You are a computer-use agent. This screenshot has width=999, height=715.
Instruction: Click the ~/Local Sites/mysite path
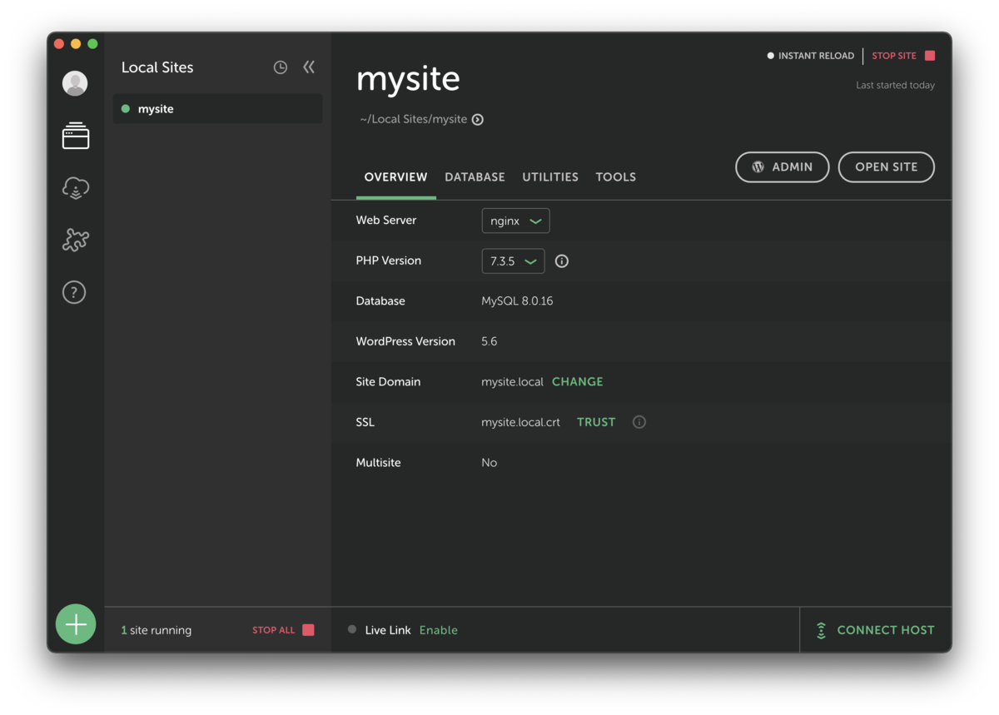(x=414, y=119)
